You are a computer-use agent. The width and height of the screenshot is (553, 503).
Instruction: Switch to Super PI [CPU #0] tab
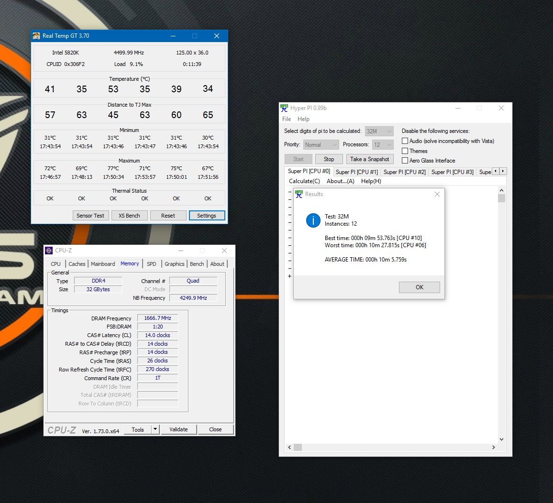(309, 171)
